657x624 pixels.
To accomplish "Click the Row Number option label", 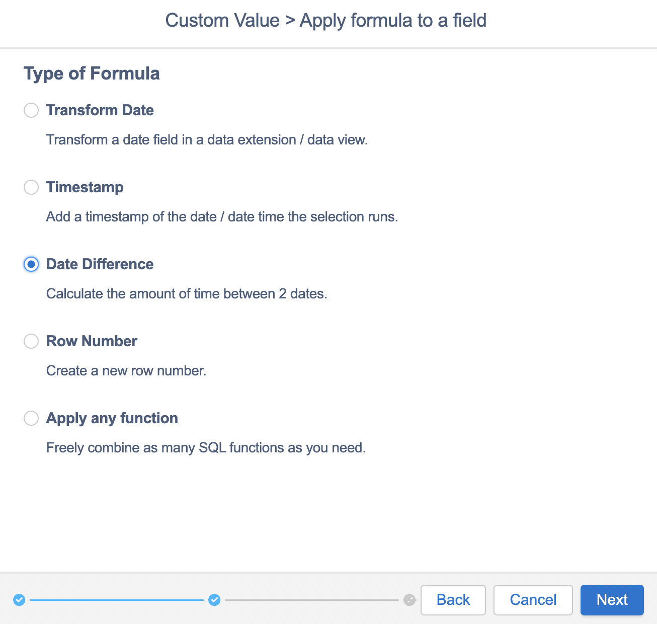I will tap(92, 341).
